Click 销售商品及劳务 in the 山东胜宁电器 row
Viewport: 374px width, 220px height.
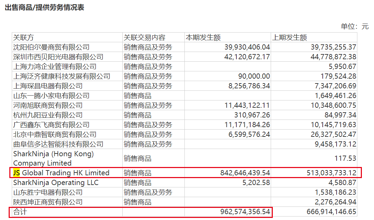click(x=148, y=192)
